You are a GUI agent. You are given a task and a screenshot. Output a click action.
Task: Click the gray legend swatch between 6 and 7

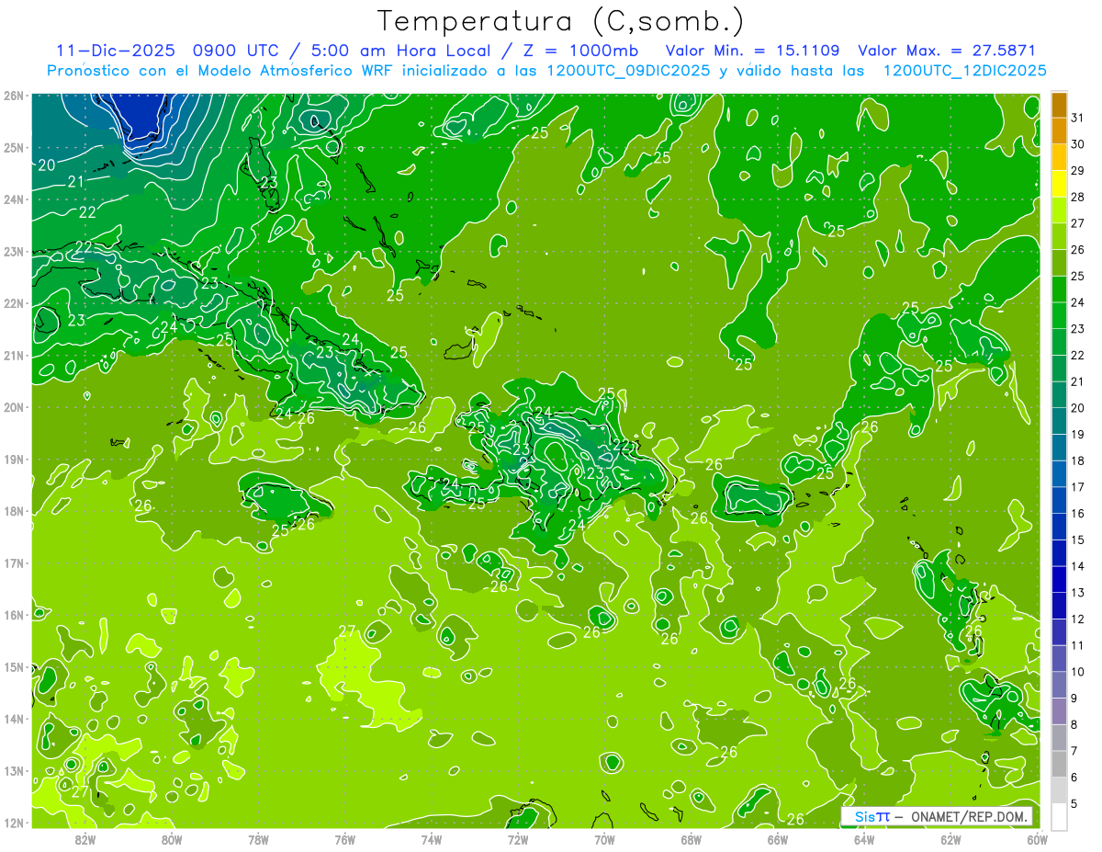coord(1059,764)
